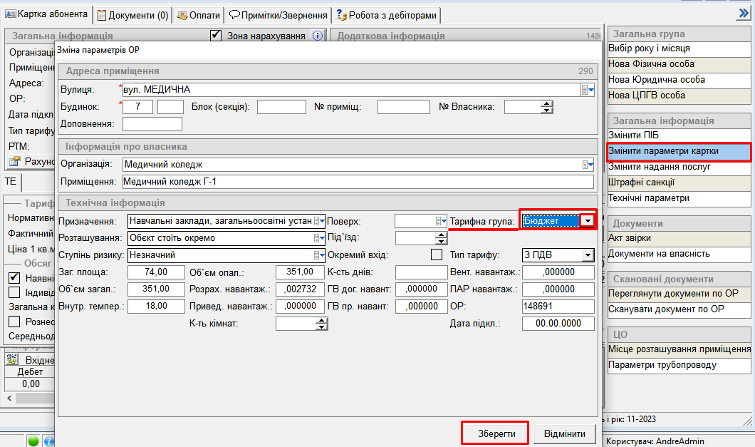Screen dimensions: 755x447
Task: Open the lookup icon in the Організація field
Action: [587, 165]
